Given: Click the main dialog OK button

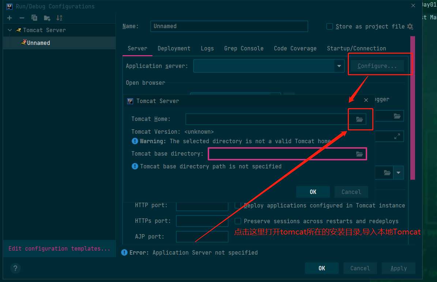Looking at the screenshot, I should (x=321, y=268).
